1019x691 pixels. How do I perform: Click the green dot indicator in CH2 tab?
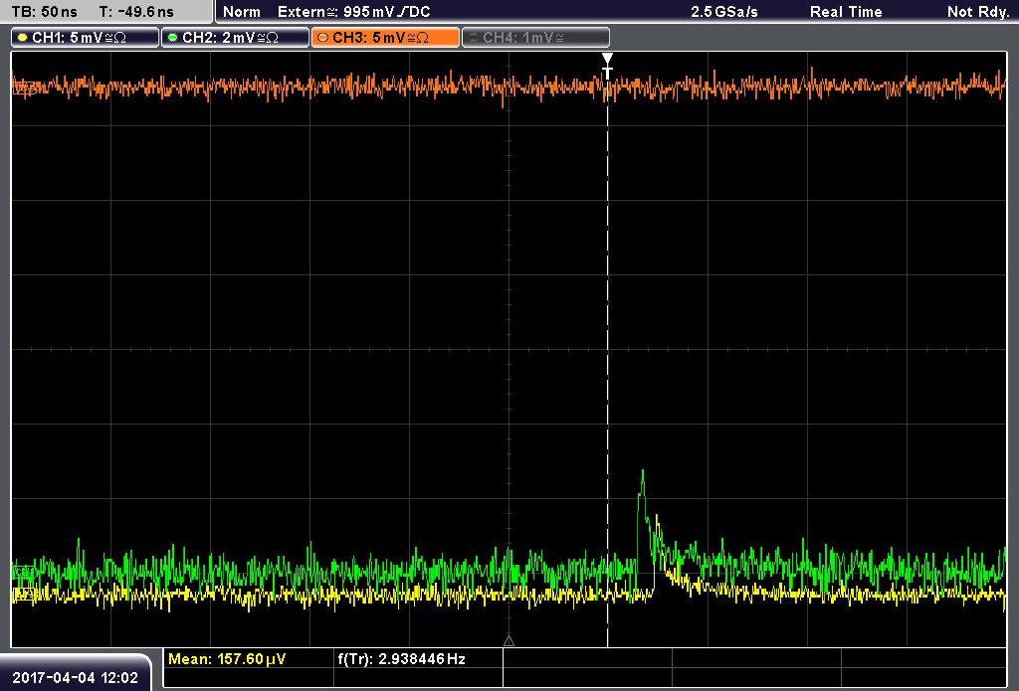pos(172,38)
